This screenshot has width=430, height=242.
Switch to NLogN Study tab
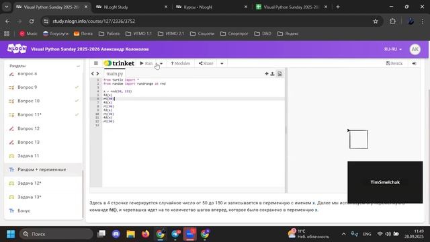tap(132, 7)
